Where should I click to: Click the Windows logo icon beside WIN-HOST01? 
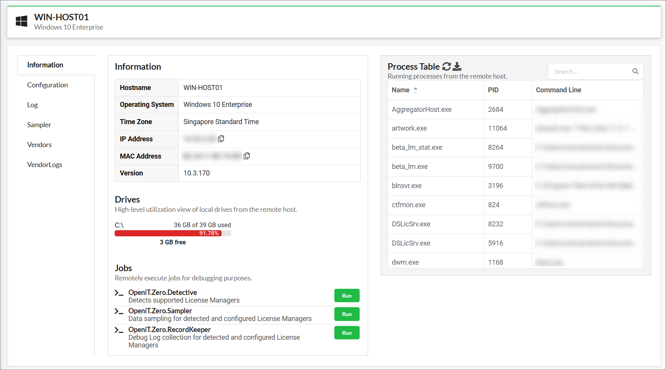tap(21, 21)
